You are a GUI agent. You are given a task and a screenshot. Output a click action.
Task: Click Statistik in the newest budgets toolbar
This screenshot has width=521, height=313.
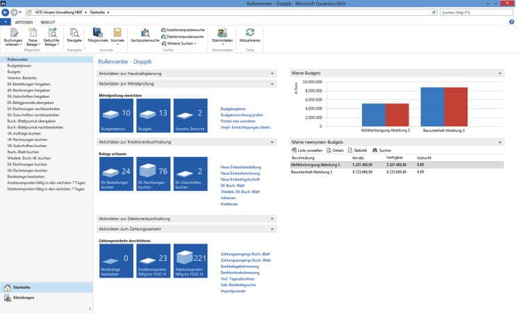357,151
